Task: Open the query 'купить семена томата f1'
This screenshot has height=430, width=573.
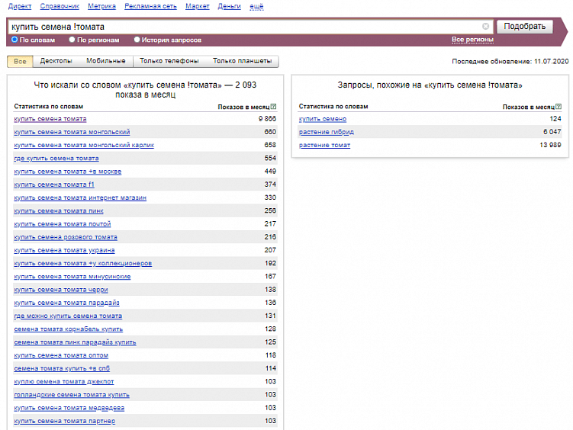Action: click(54, 185)
